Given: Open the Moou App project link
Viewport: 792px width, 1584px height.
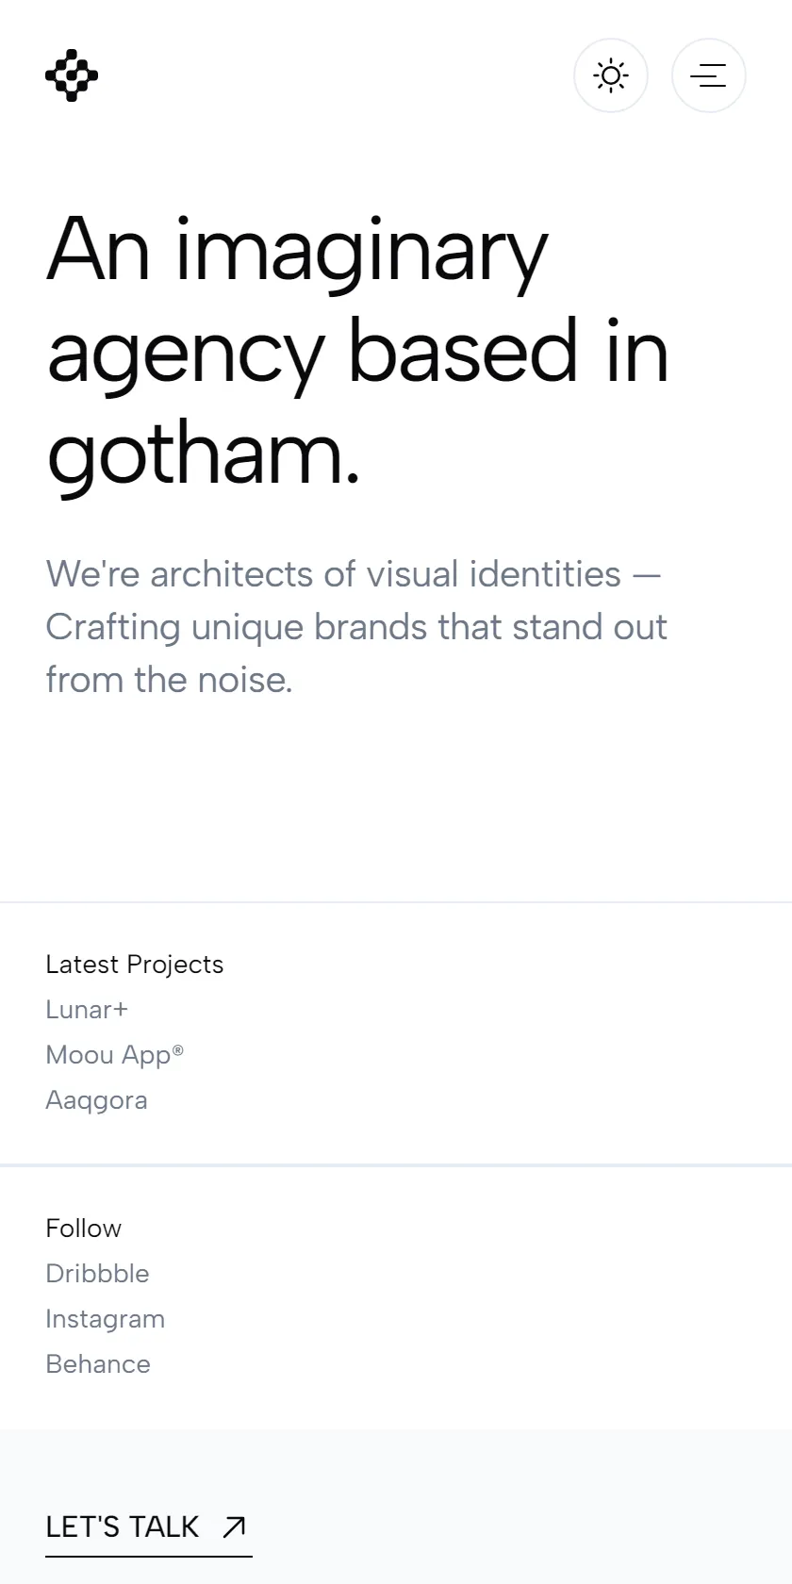Looking at the screenshot, I should click(x=114, y=1055).
